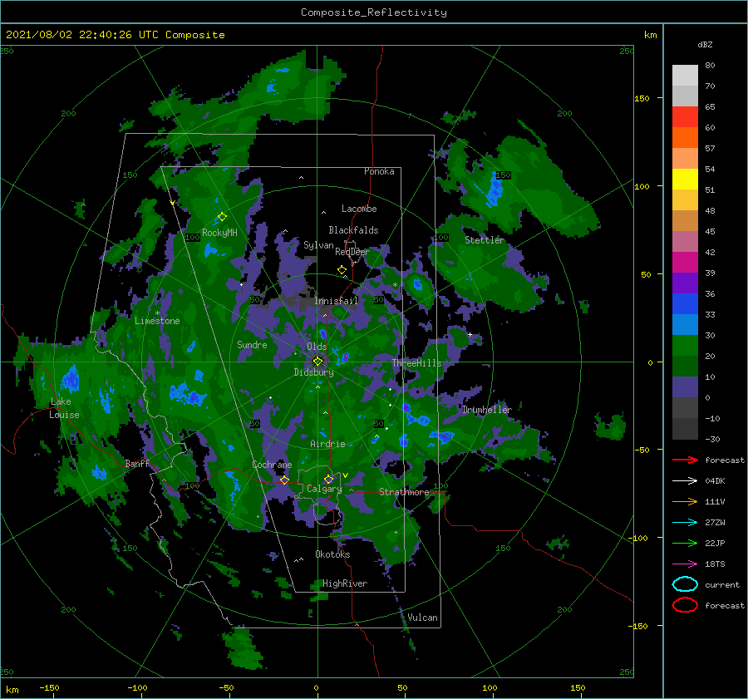The height and width of the screenshot is (699, 748).
Task: Click the red 'forecast' ellipse in legend
Action: tap(685, 605)
